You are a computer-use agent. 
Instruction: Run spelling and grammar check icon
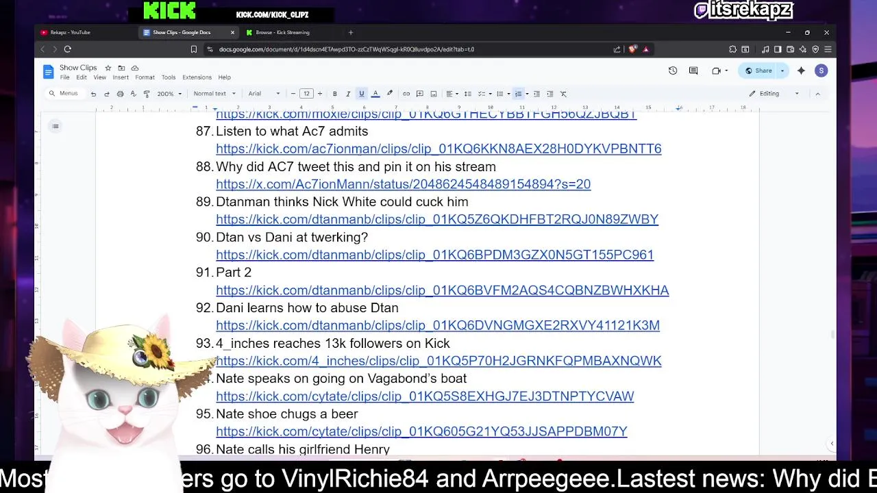[x=133, y=94]
